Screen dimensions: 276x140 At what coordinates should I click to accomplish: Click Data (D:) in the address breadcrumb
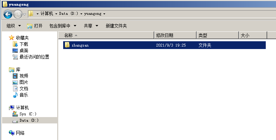pos(68,13)
